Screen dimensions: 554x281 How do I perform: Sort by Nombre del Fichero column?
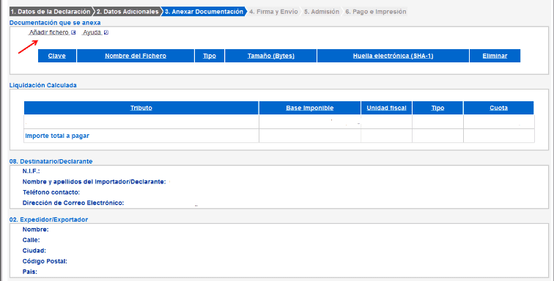[136, 56]
